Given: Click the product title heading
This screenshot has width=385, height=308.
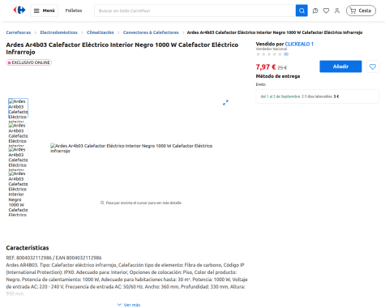Looking at the screenshot, I should point(122,49).
